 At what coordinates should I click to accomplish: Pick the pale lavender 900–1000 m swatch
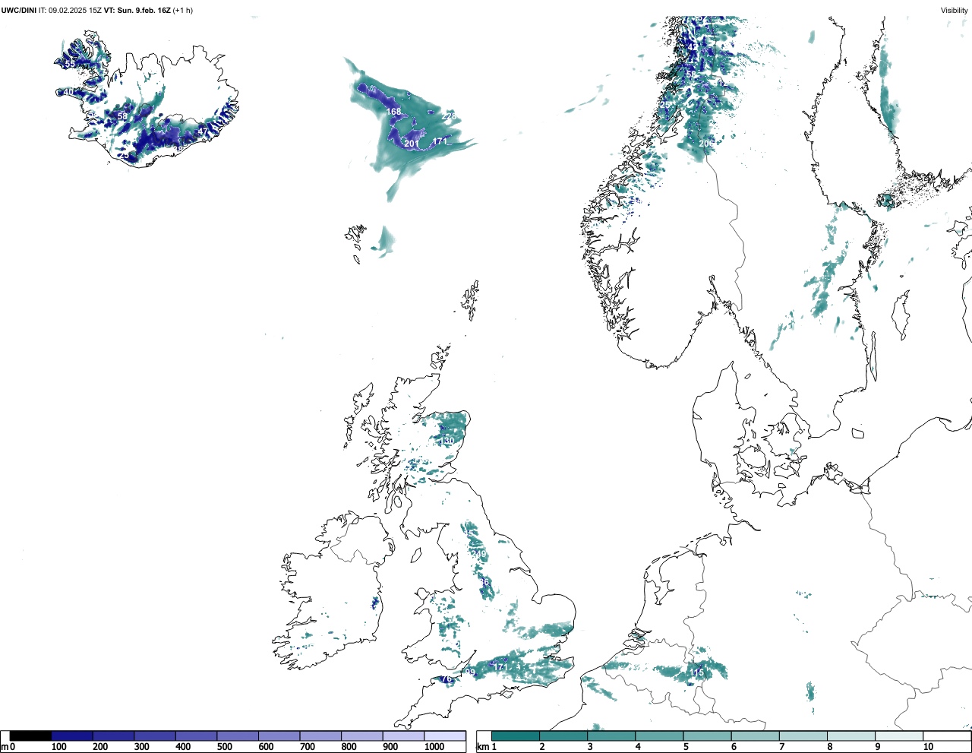point(403,736)
